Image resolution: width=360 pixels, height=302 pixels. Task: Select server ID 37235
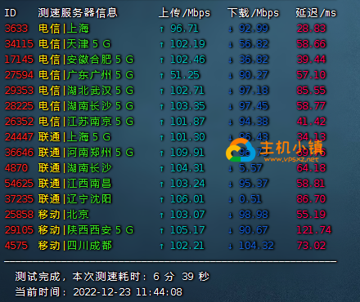(19, 199)
